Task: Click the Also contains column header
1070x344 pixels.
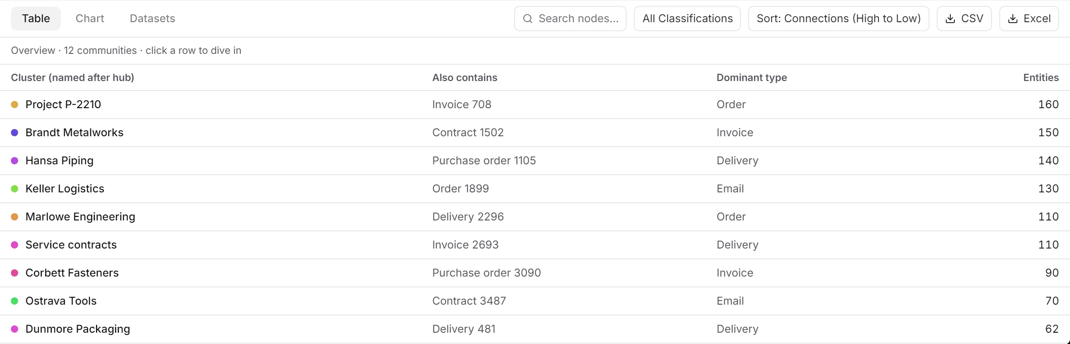Action: click(465, 77)
